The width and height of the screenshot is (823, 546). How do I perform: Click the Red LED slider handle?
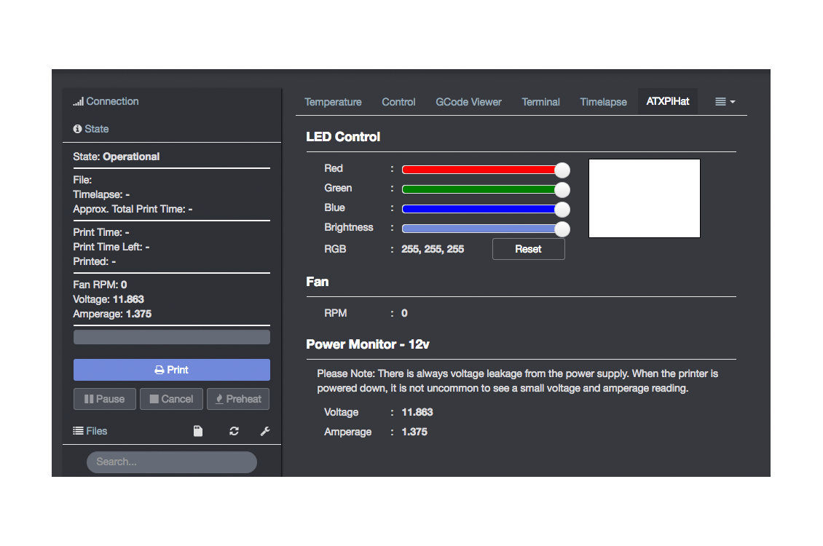pos(562,170)
